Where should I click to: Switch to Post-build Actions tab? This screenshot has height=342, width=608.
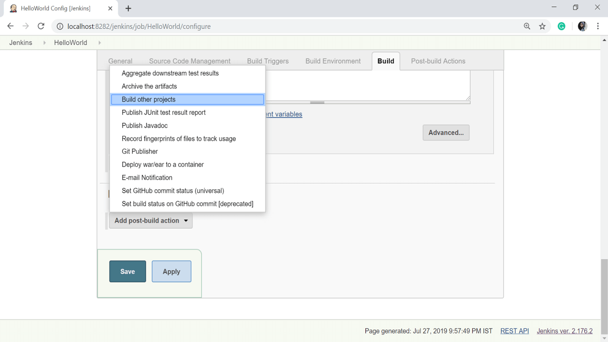click(x=438, y=61)
